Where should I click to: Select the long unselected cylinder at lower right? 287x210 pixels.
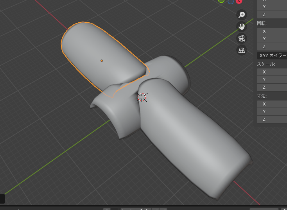click(x=188, y=137)
